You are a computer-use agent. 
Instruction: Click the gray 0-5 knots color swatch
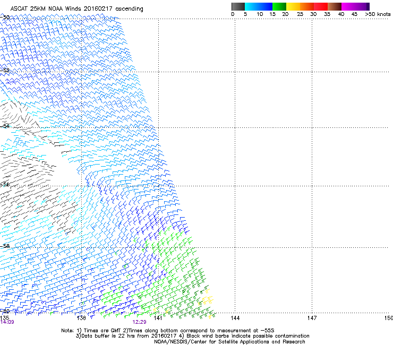click(x=238, y=6)
